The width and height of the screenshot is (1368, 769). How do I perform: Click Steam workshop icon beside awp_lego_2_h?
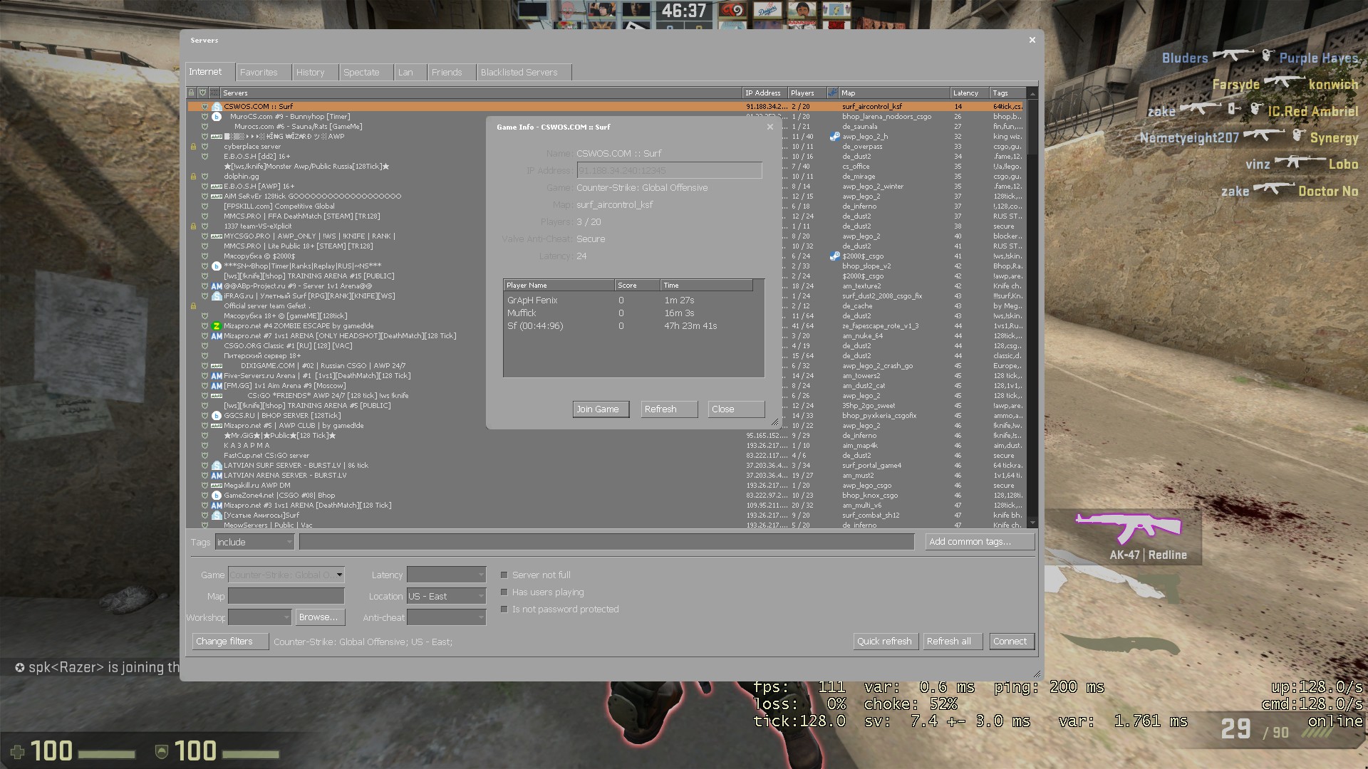pos(834,137)
